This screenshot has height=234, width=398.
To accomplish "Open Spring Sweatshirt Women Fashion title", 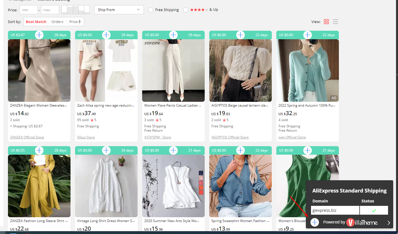I will click(241, 221).
